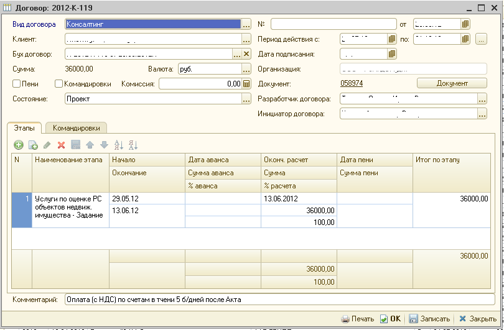This screenshot has width=504, height=330.
Task: Click 'Наименование этапа' column header
Action: click(x=70, y=173)
